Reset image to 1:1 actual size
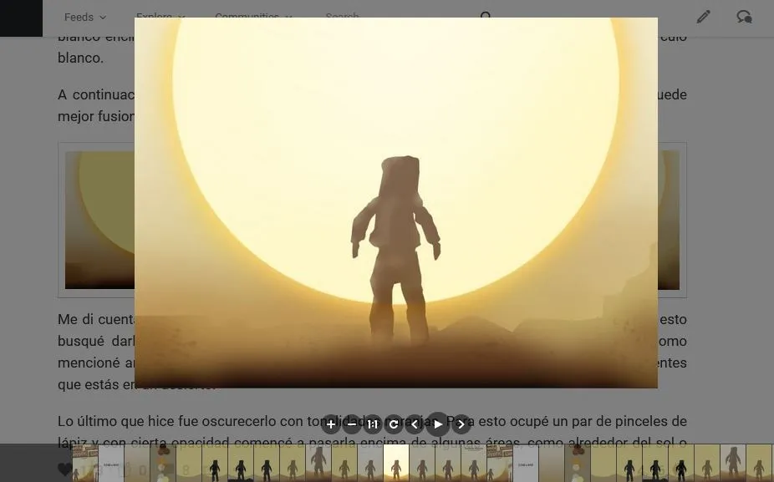 (x=373, y=424)
